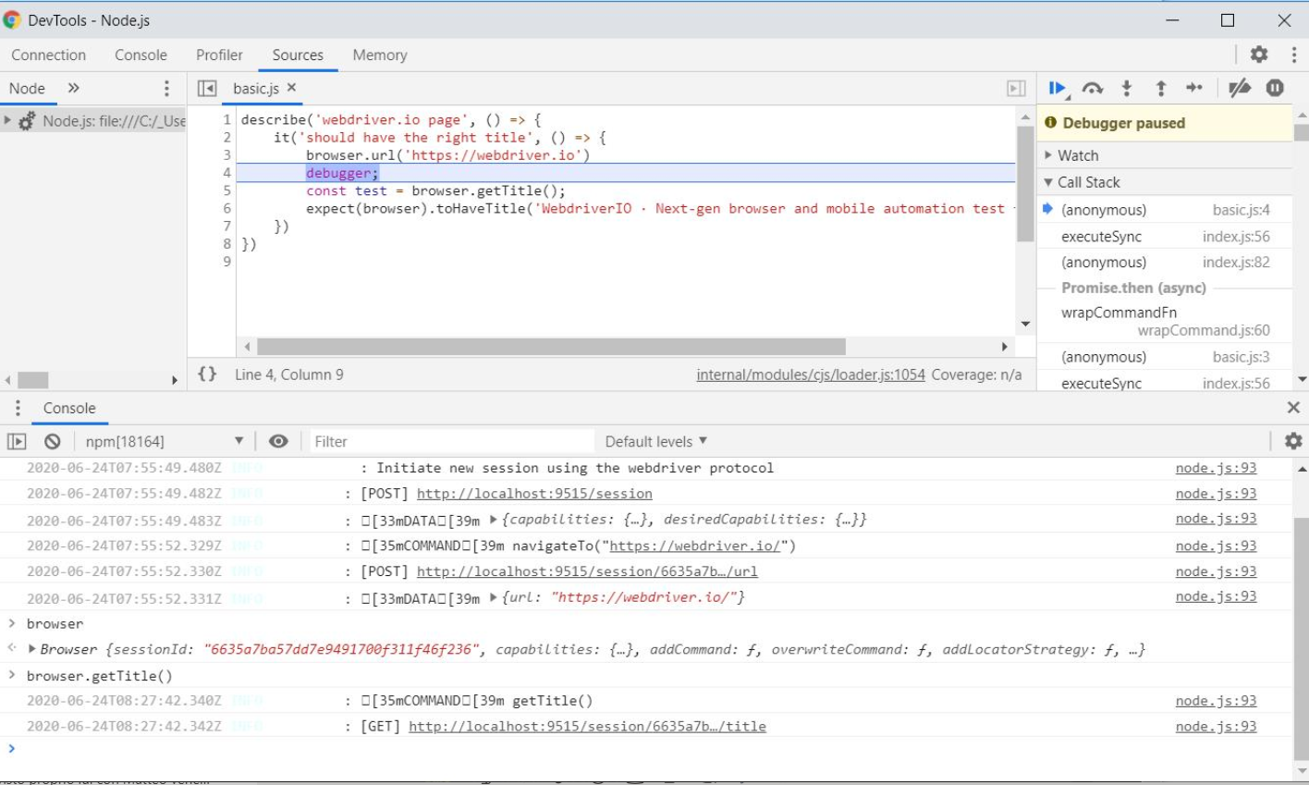Select basic.js file tab
1309x785 pixels.
(256, 89)
